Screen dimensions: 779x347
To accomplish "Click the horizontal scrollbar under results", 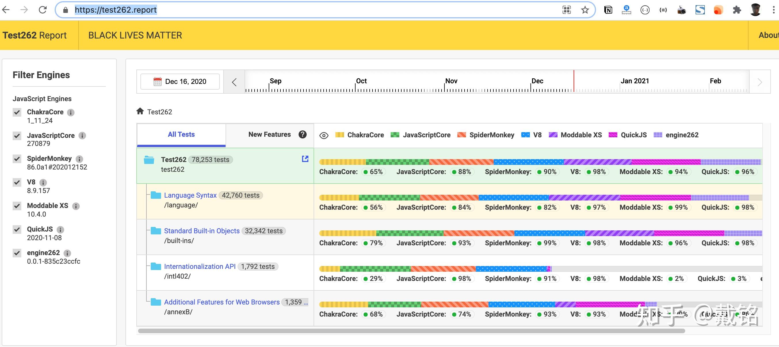I will click(411, 331).
